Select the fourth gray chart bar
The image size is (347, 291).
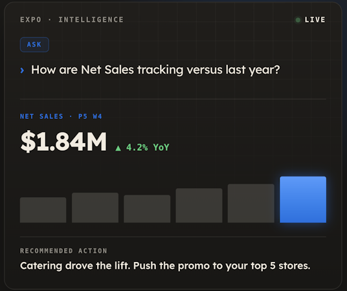pyautogui.click(x=199, y=206)
